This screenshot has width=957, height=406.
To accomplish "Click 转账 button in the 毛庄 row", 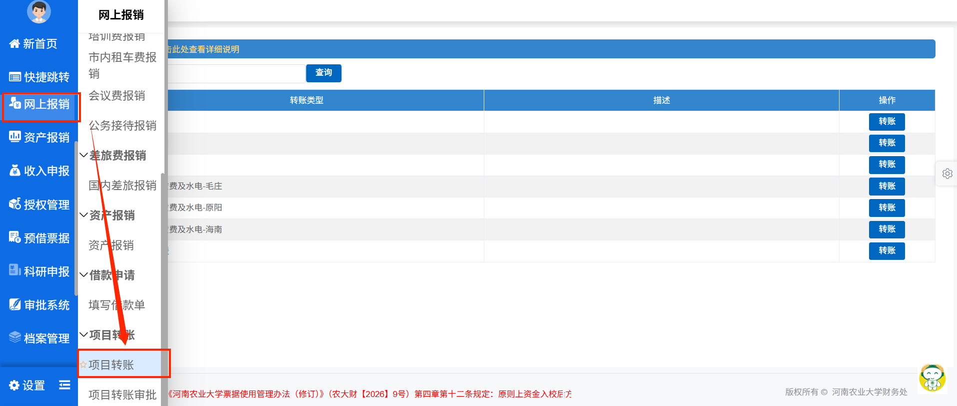I will pos(887,186).
